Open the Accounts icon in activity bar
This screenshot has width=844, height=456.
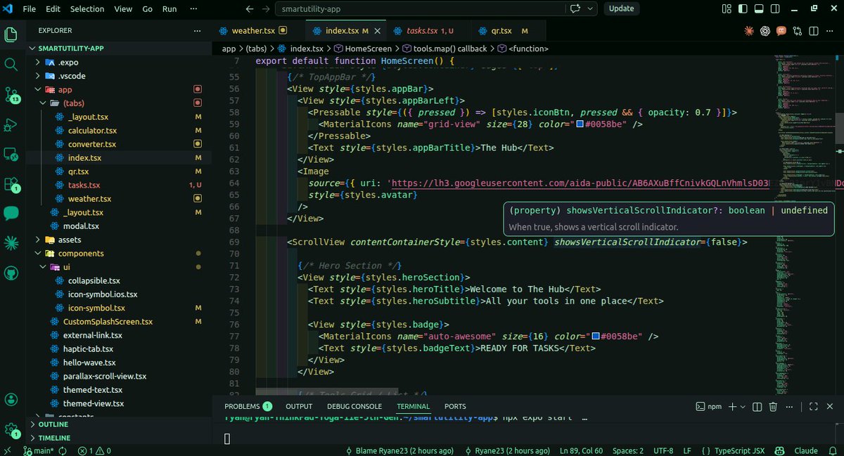(11, 400)
